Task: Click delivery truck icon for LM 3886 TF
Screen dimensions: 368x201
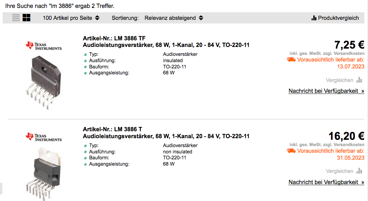Action: [x=291, y=60]
